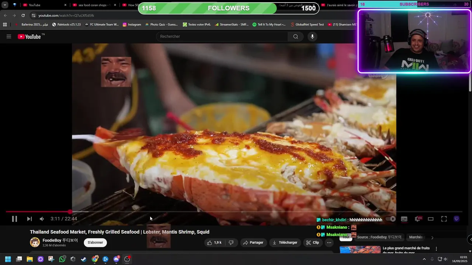Click the purple extension icon in player
This screenshot has height=265, width=472.
click(x=457, y=219)
